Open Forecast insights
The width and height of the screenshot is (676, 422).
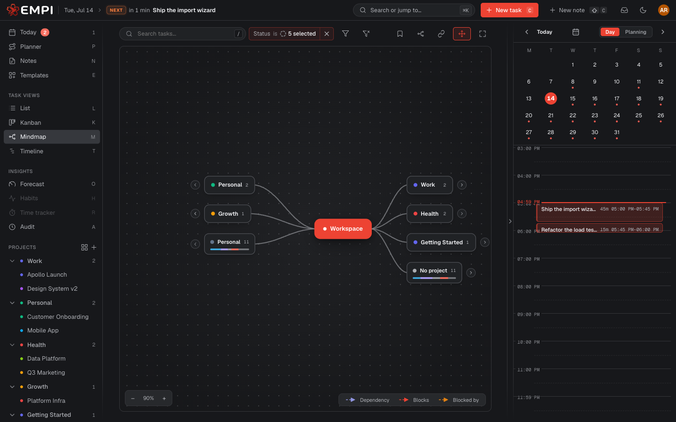52,184
